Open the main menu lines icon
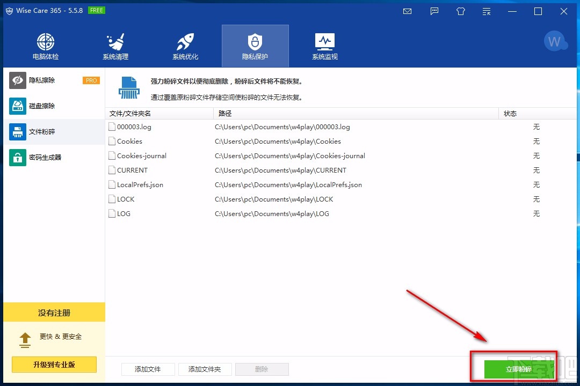Screen dimensions: 580x386 (487, 11)
